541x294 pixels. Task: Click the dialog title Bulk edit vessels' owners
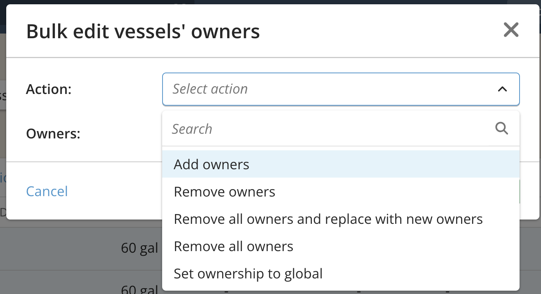click(x=143, y=32)
